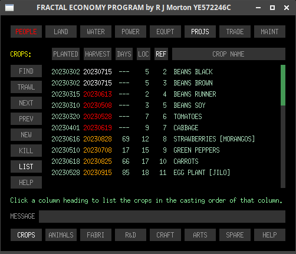Close the Fractal Economy Program window
The image size is (296, 254).
point(287,8)
